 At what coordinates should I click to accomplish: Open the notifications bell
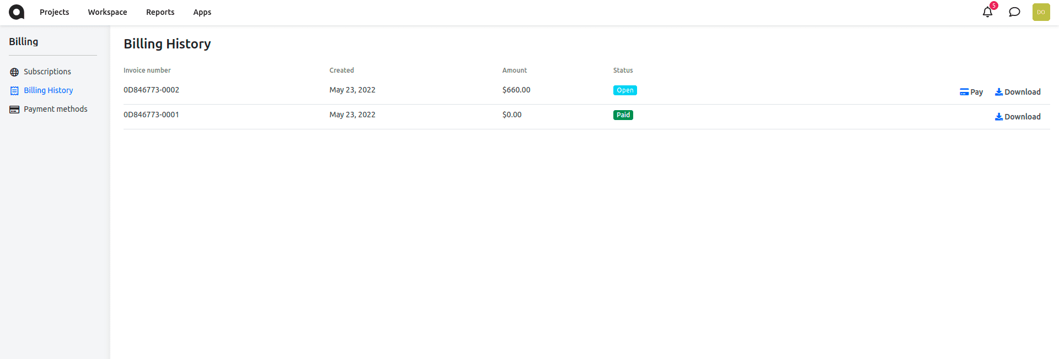click(x=987, y=12)
